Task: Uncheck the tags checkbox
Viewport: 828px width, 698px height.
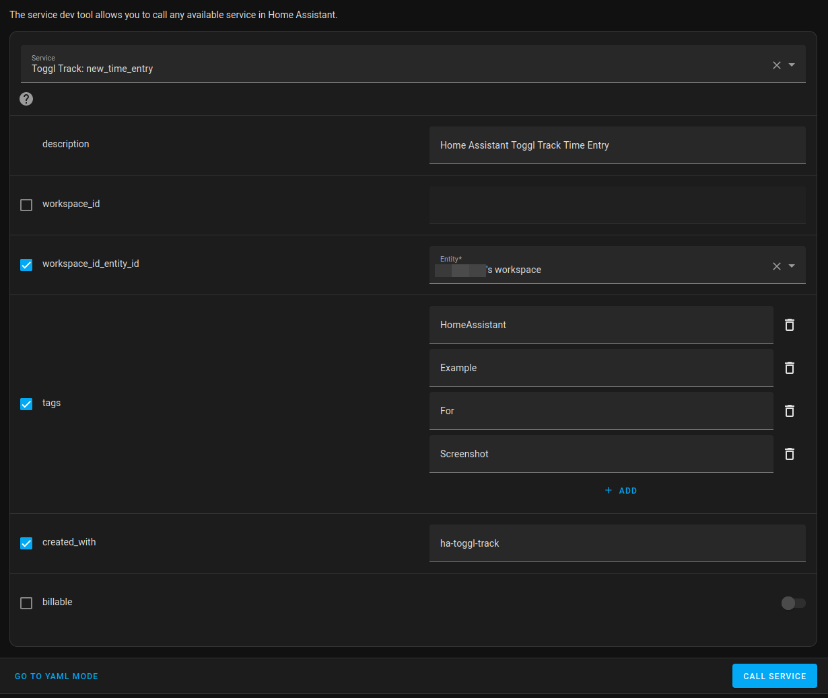Action: (x=26, y=404)
